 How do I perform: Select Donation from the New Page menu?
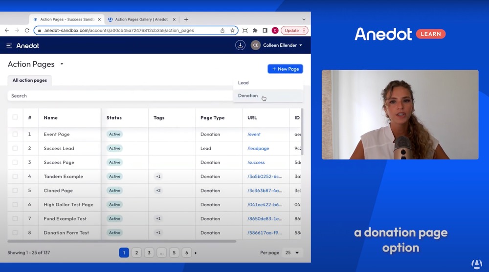(x=268, y=96)
